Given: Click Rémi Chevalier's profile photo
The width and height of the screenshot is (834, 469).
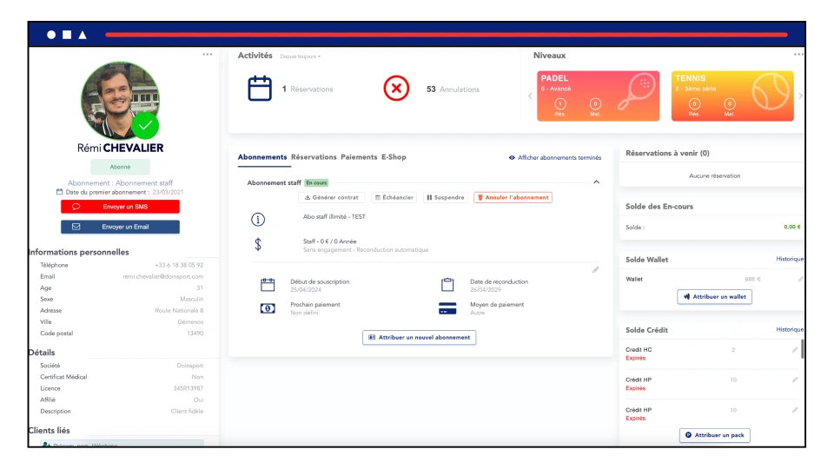Looking at the screenshot, I should (x=120, y=101).
